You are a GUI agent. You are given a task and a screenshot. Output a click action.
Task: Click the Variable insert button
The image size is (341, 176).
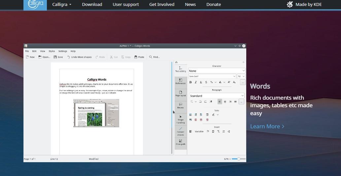click(199, 131)
